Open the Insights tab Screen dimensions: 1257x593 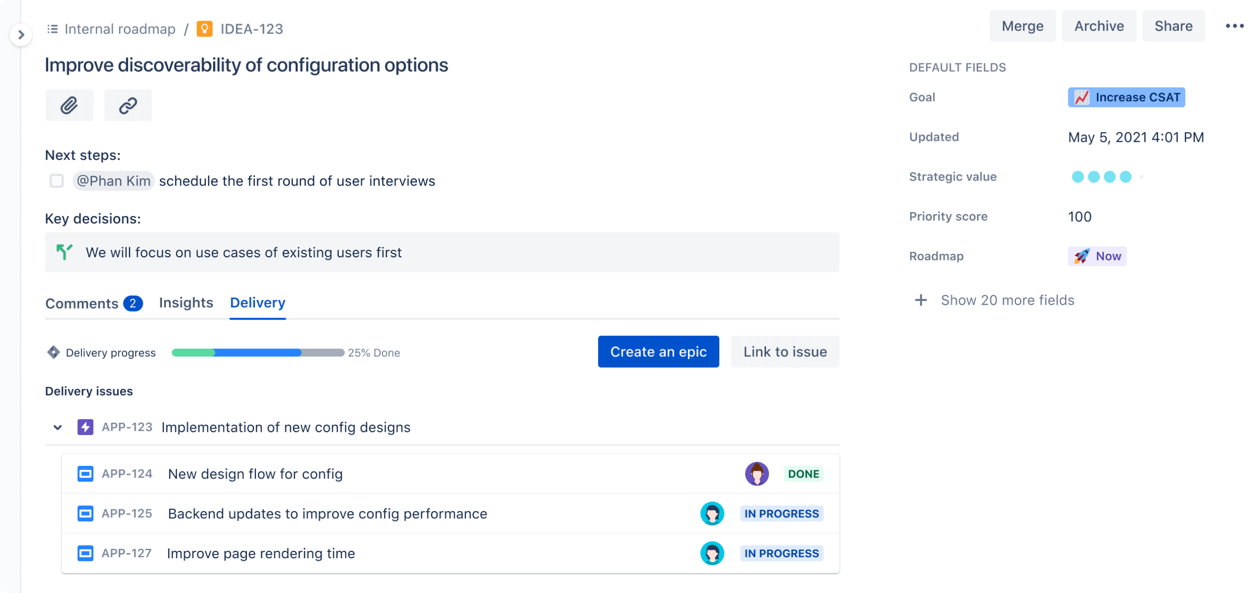tap(186, 303)
